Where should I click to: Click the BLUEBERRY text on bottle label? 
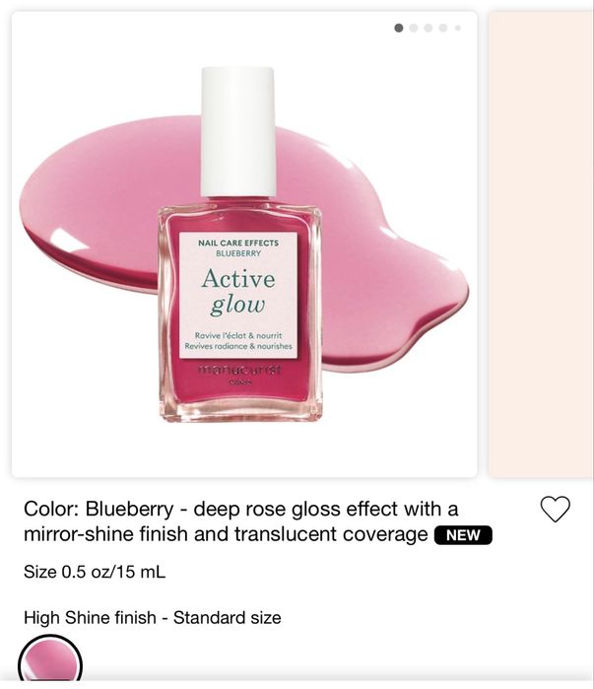[238, 253]
